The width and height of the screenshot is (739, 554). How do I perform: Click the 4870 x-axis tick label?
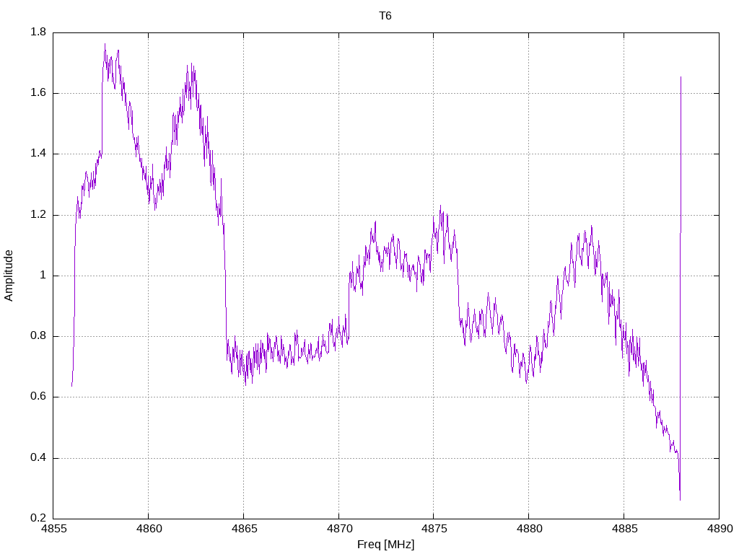pyautogui.click(x=339, y=529)
